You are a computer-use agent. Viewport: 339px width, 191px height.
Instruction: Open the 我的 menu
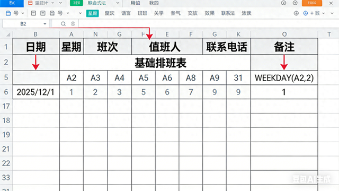[154, 3]
